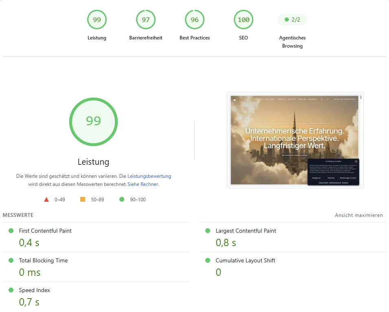Viewport: 389px width, 312px height.
Task: Click the green circle 90–100 legend icon
Action: click(121, 199)
